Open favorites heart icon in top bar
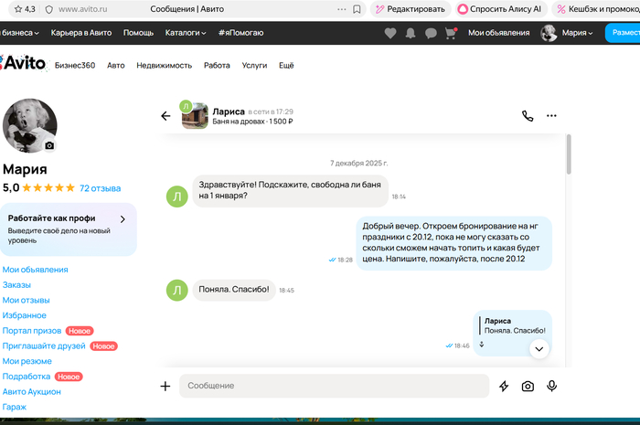The image size is (640, 425). point(390,33)
